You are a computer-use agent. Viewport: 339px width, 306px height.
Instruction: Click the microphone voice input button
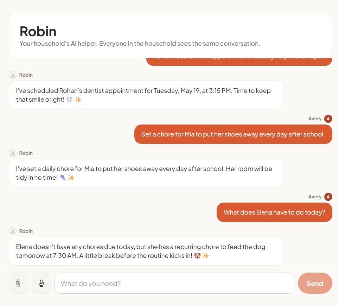click(x=41, y=283)
